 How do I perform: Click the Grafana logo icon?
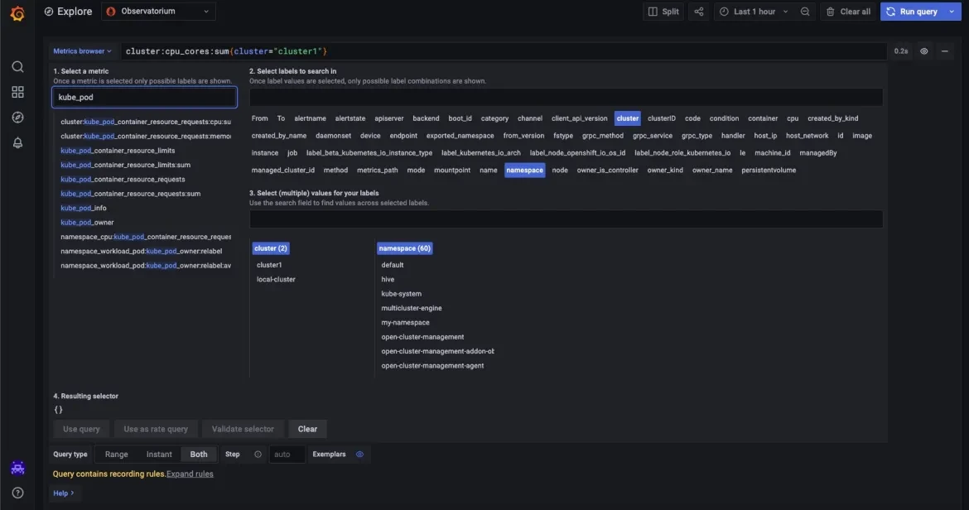pyautogui.click(x=17, y=12)
